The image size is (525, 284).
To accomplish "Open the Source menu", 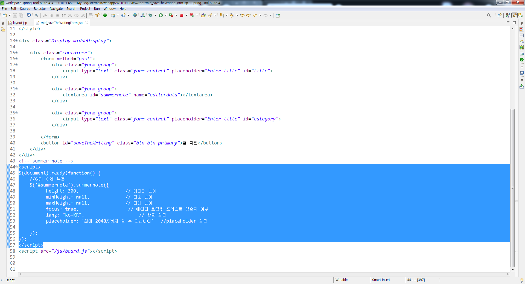I will 25,9.
